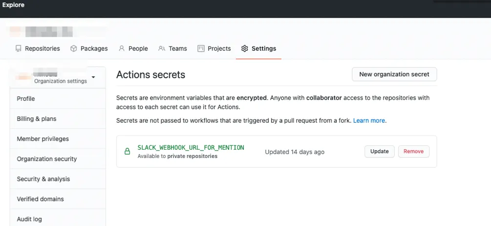Screen dimensions: 491x226
Task: Update the SLACK_WEBHOOK_URL_FOR_MENTION secret
Action: (379, 152)
